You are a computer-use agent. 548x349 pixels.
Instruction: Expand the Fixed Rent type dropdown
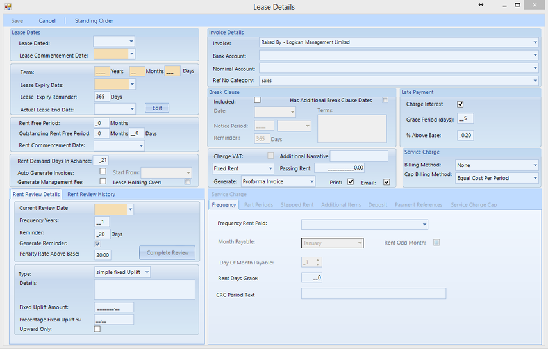click(x=270, y=168)
